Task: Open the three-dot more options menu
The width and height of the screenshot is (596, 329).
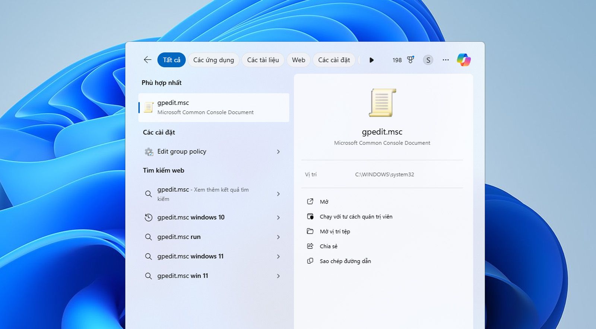Action: click(446, 60)
